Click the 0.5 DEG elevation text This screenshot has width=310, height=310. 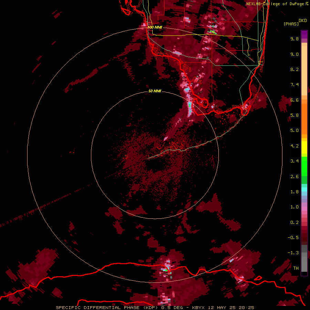(172, 308)
